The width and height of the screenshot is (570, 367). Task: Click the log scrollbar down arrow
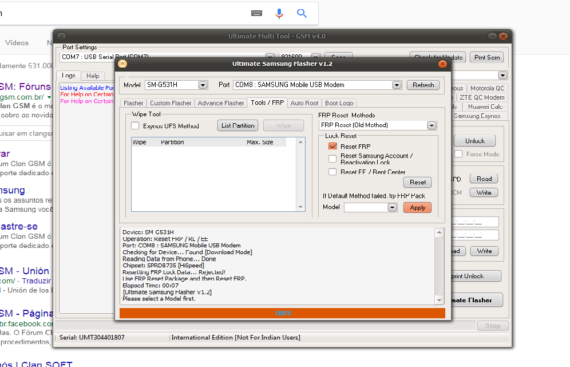pos(439,301)
